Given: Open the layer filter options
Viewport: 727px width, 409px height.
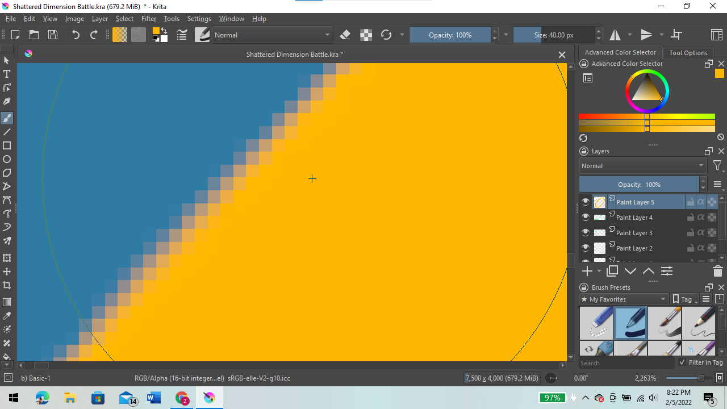Looking at the screenshot, I should click(x=718, y=166).
